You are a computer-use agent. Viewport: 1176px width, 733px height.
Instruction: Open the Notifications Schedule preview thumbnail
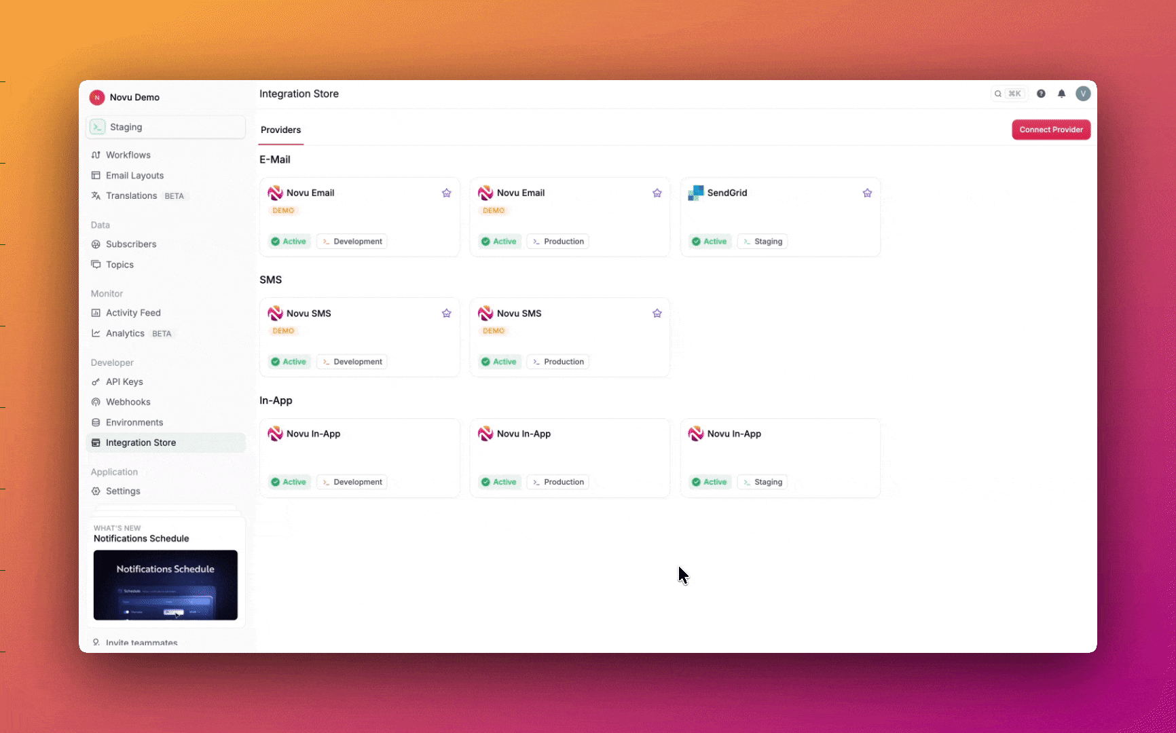pyautogui.click(x=165, y=585)
